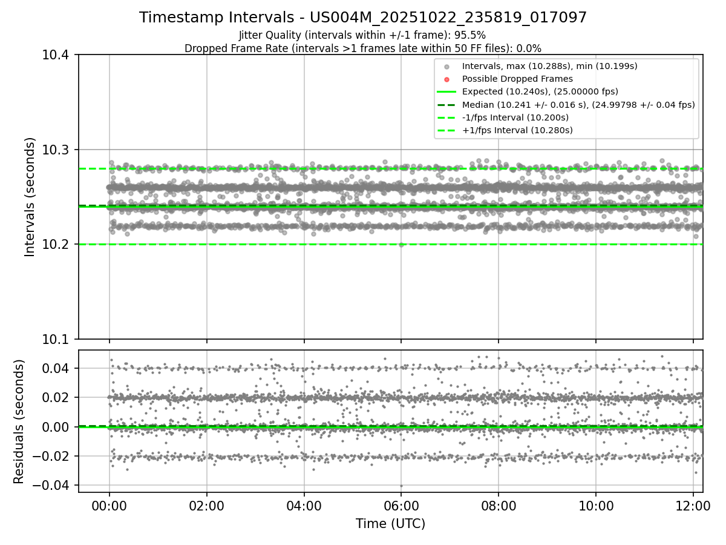This screenshot has height=545, width=726.
Task: Click the 10.4 y-axis tick label
Action: coord(57,55)
